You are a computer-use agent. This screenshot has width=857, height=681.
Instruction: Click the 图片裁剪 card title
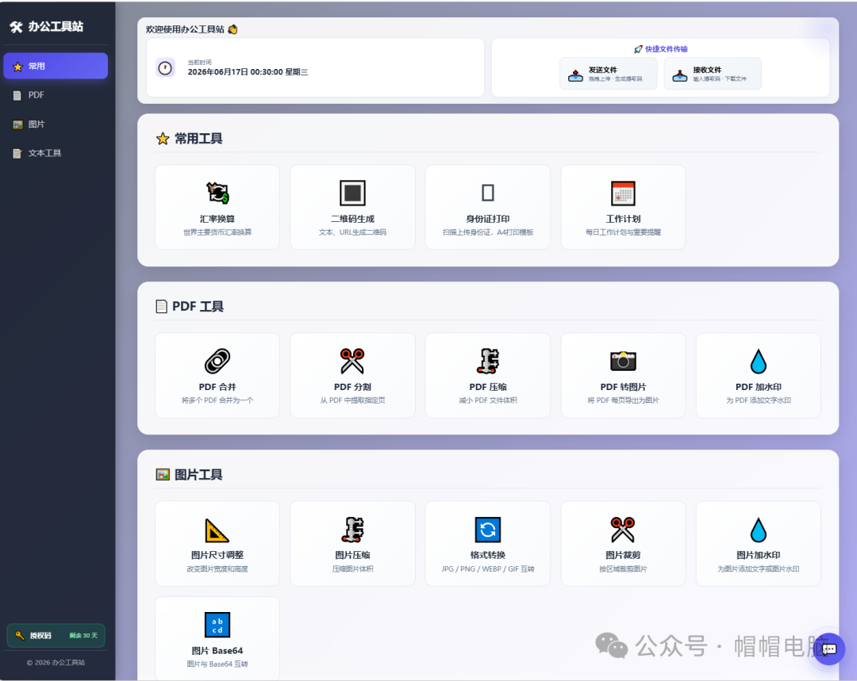(x=623, y=556)
